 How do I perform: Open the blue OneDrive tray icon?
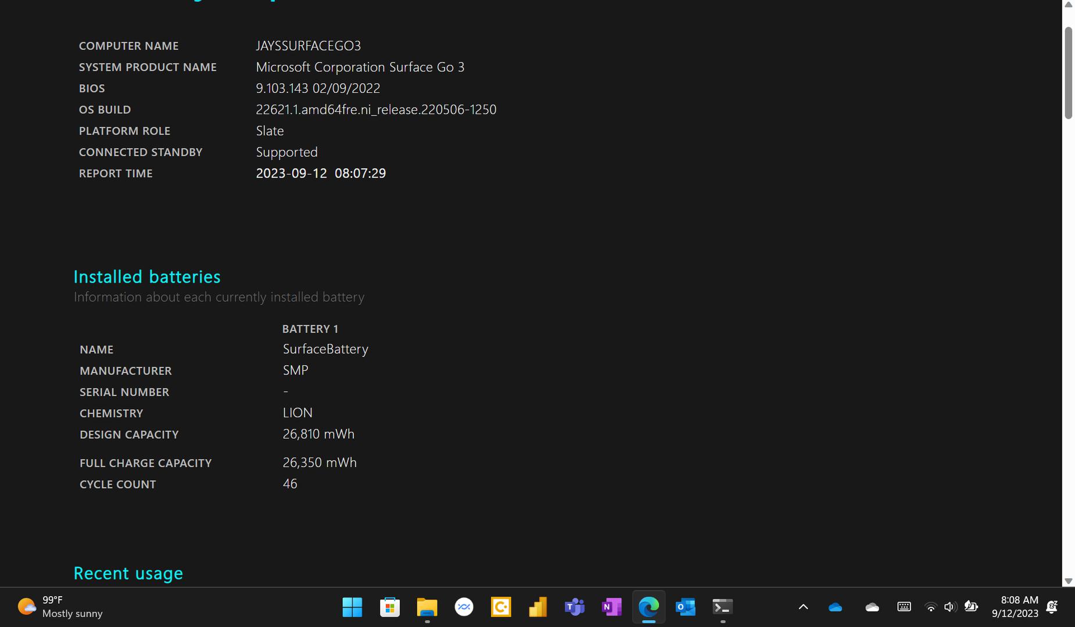835,607
